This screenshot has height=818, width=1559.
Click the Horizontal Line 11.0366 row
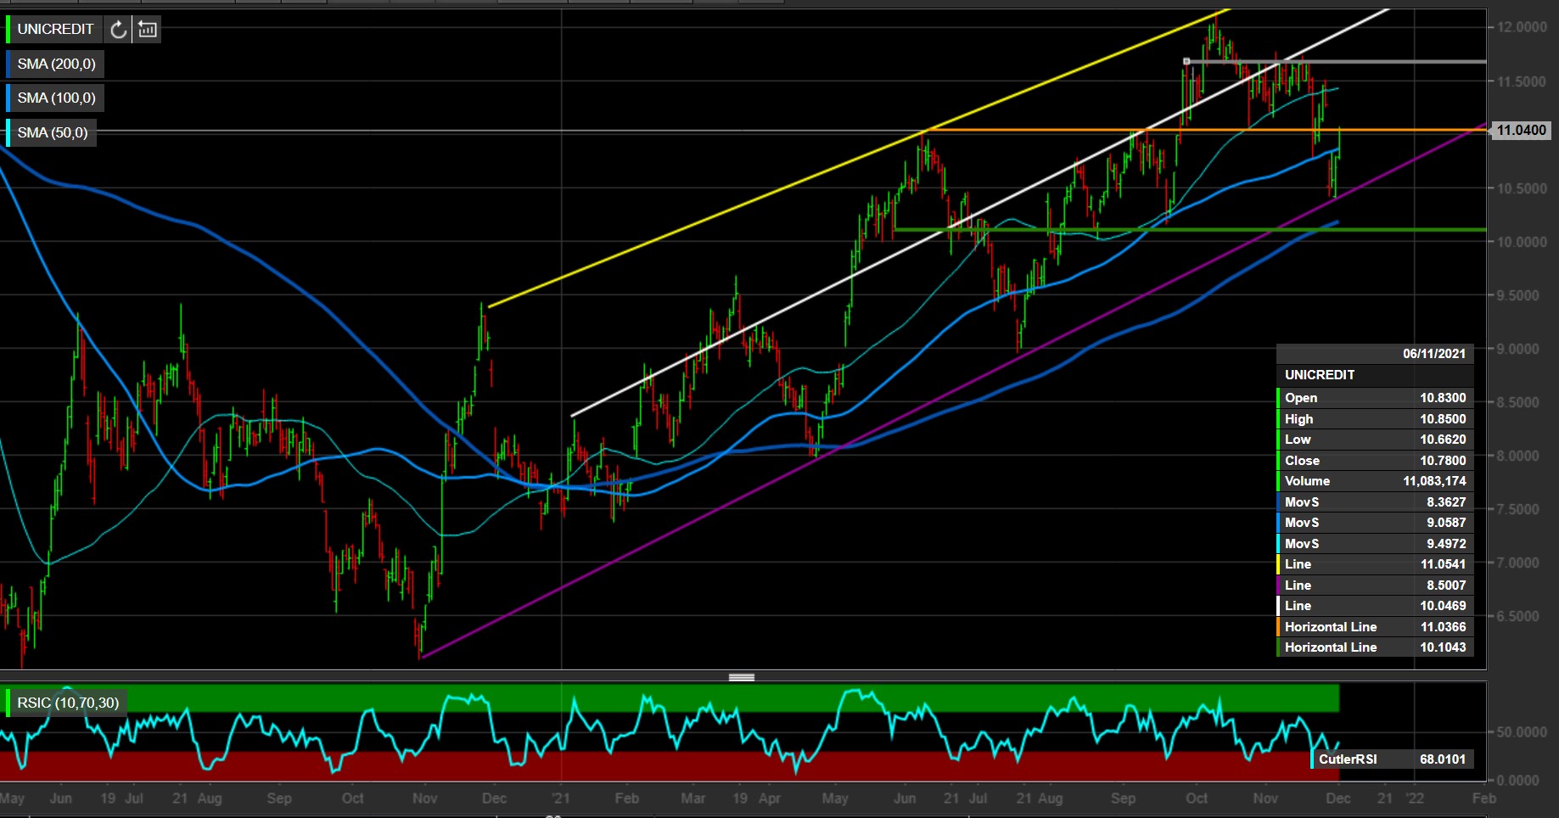click(x=1375, y=627)
